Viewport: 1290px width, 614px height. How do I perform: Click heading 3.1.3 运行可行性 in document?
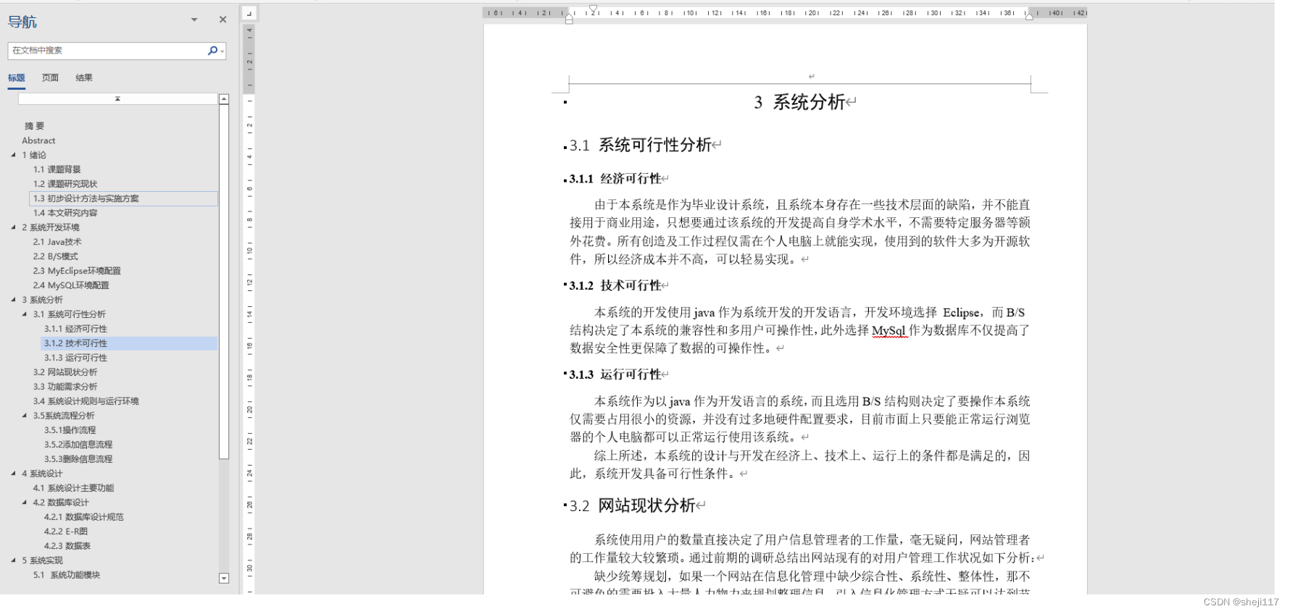pyautogui.click(x=615, y=374)
